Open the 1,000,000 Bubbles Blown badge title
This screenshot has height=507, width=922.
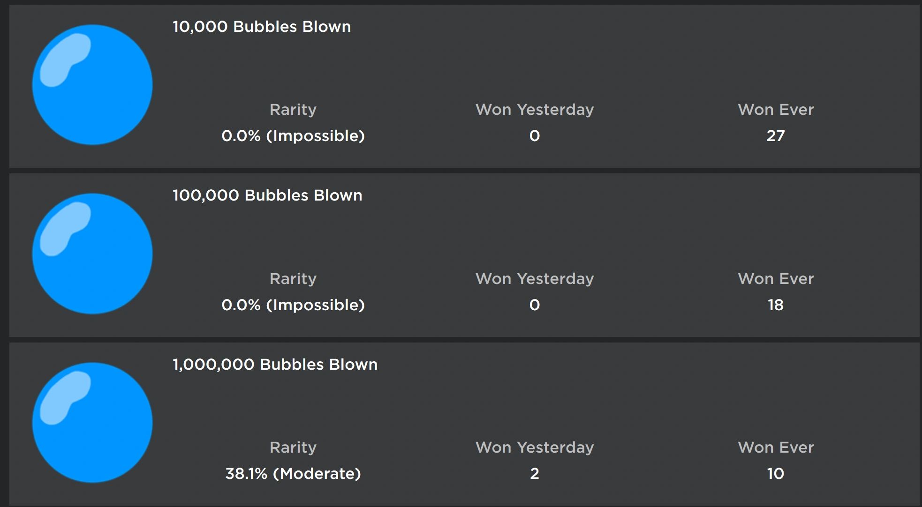pyautogui.click(x=275, y=364)
